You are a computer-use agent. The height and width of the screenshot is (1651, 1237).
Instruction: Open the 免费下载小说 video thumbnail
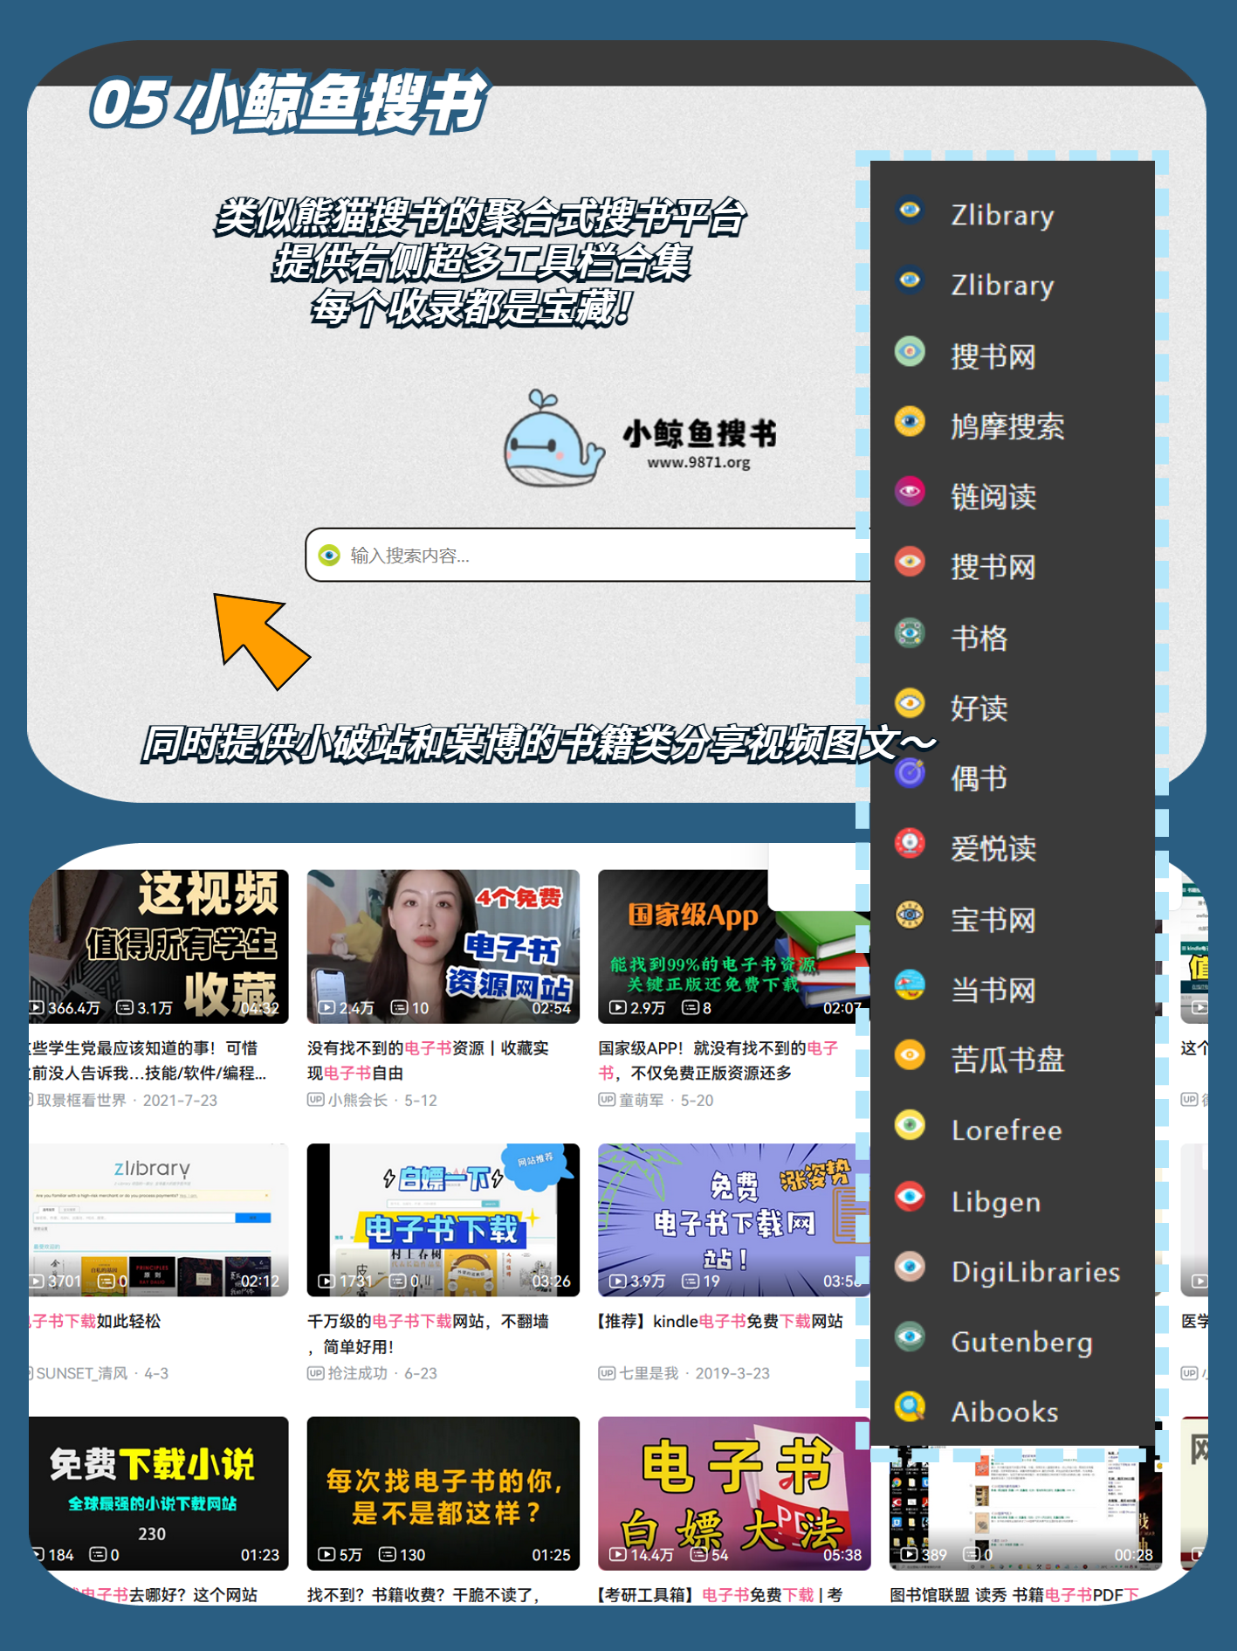(159, 1493)
